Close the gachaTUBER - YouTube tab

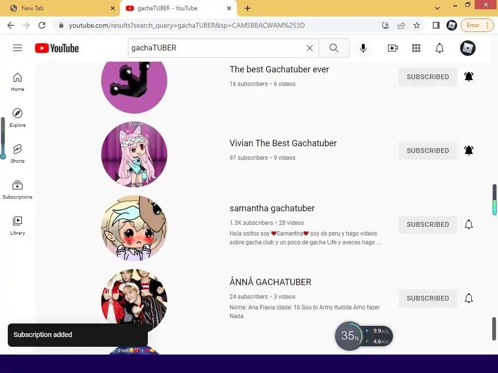229,8
